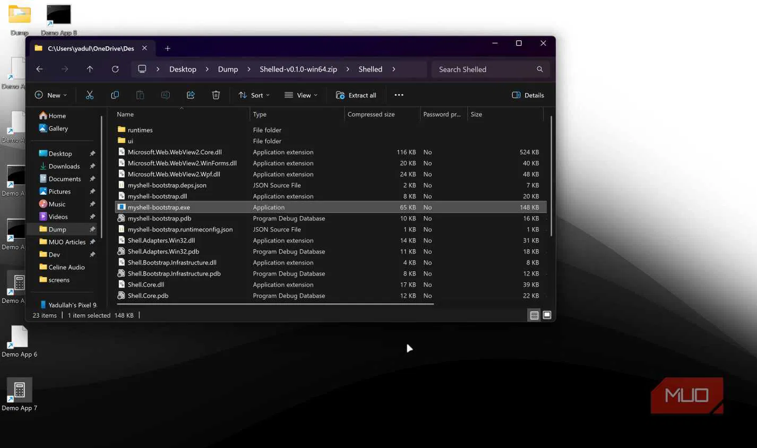
Task: Unpin Dump folder using its pin icon
Action: pyautogui.click(x=92, y=229)
